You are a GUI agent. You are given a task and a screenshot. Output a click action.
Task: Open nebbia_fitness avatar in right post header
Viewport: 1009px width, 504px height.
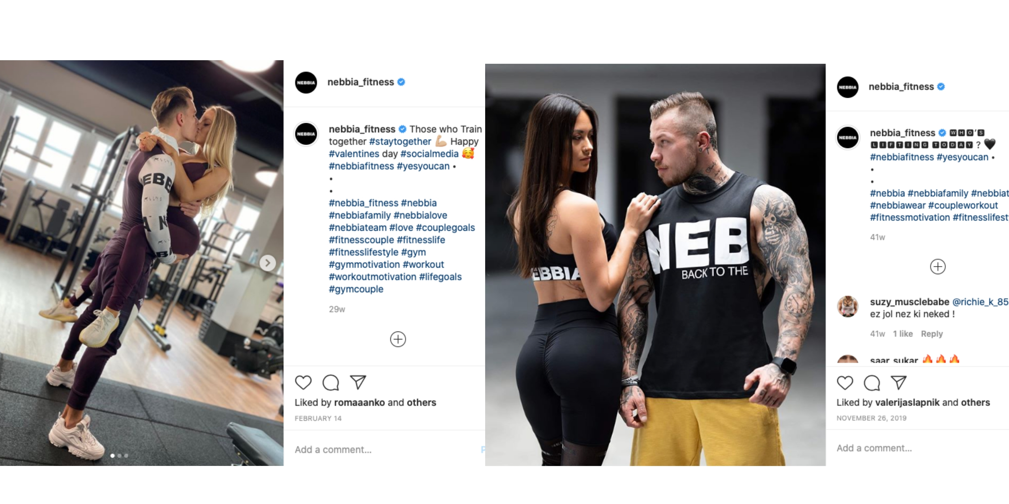pos(848,87)
